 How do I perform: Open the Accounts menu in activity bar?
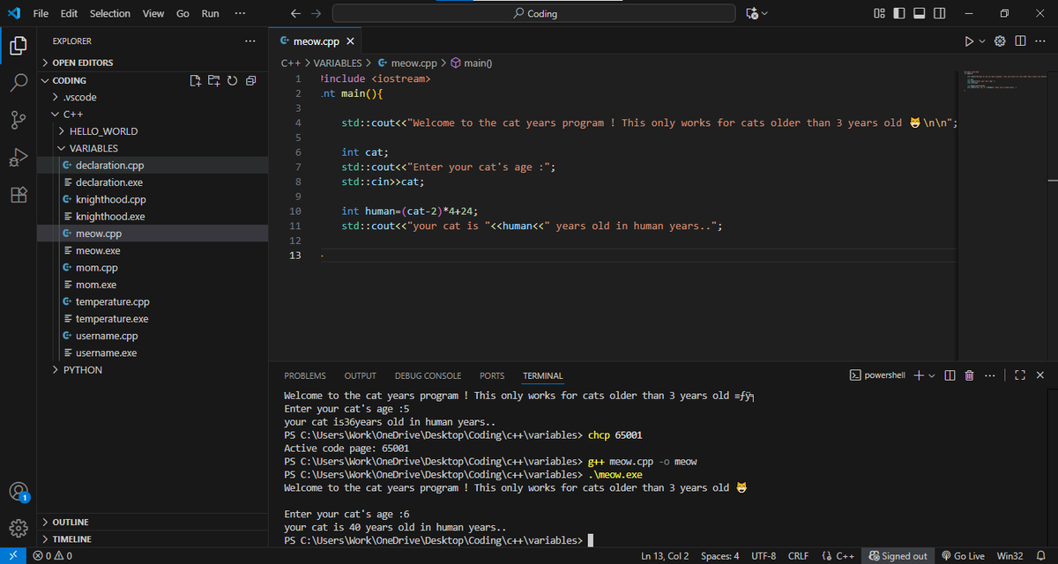19,492
